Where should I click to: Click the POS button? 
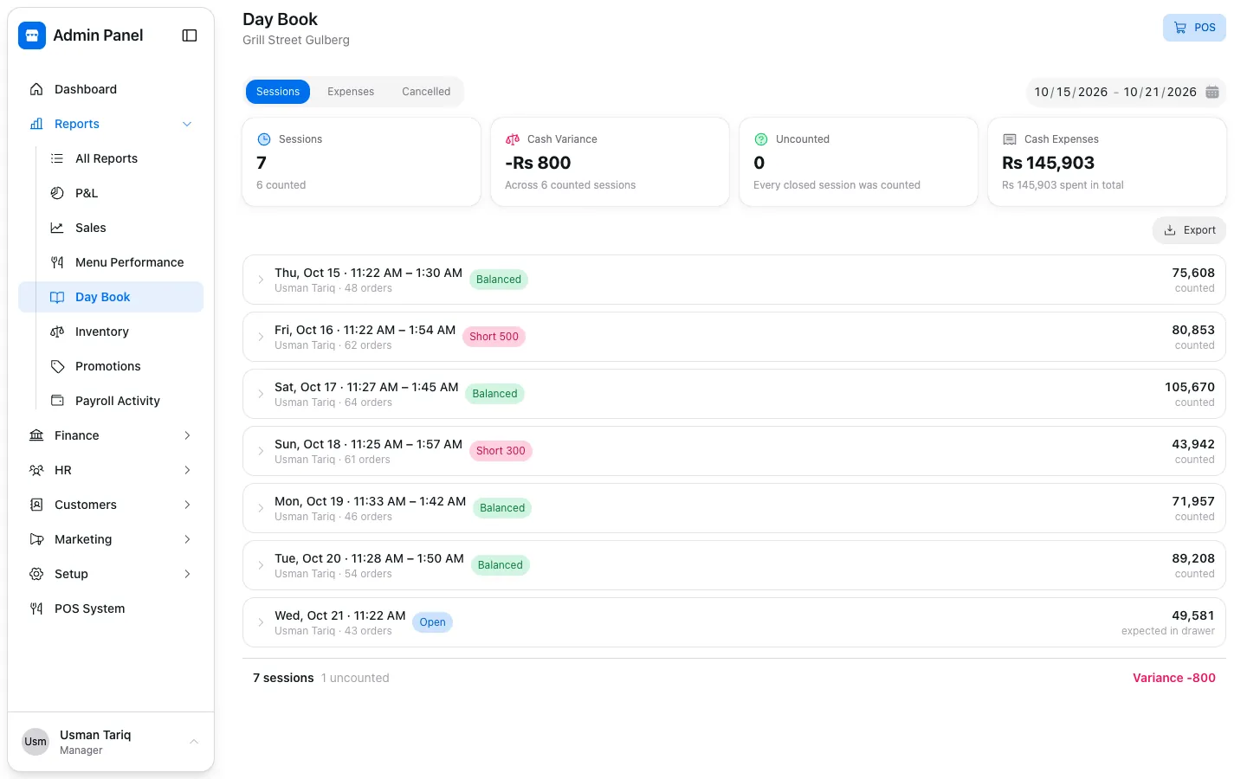pyautogui.click(x=1194, y=28)
